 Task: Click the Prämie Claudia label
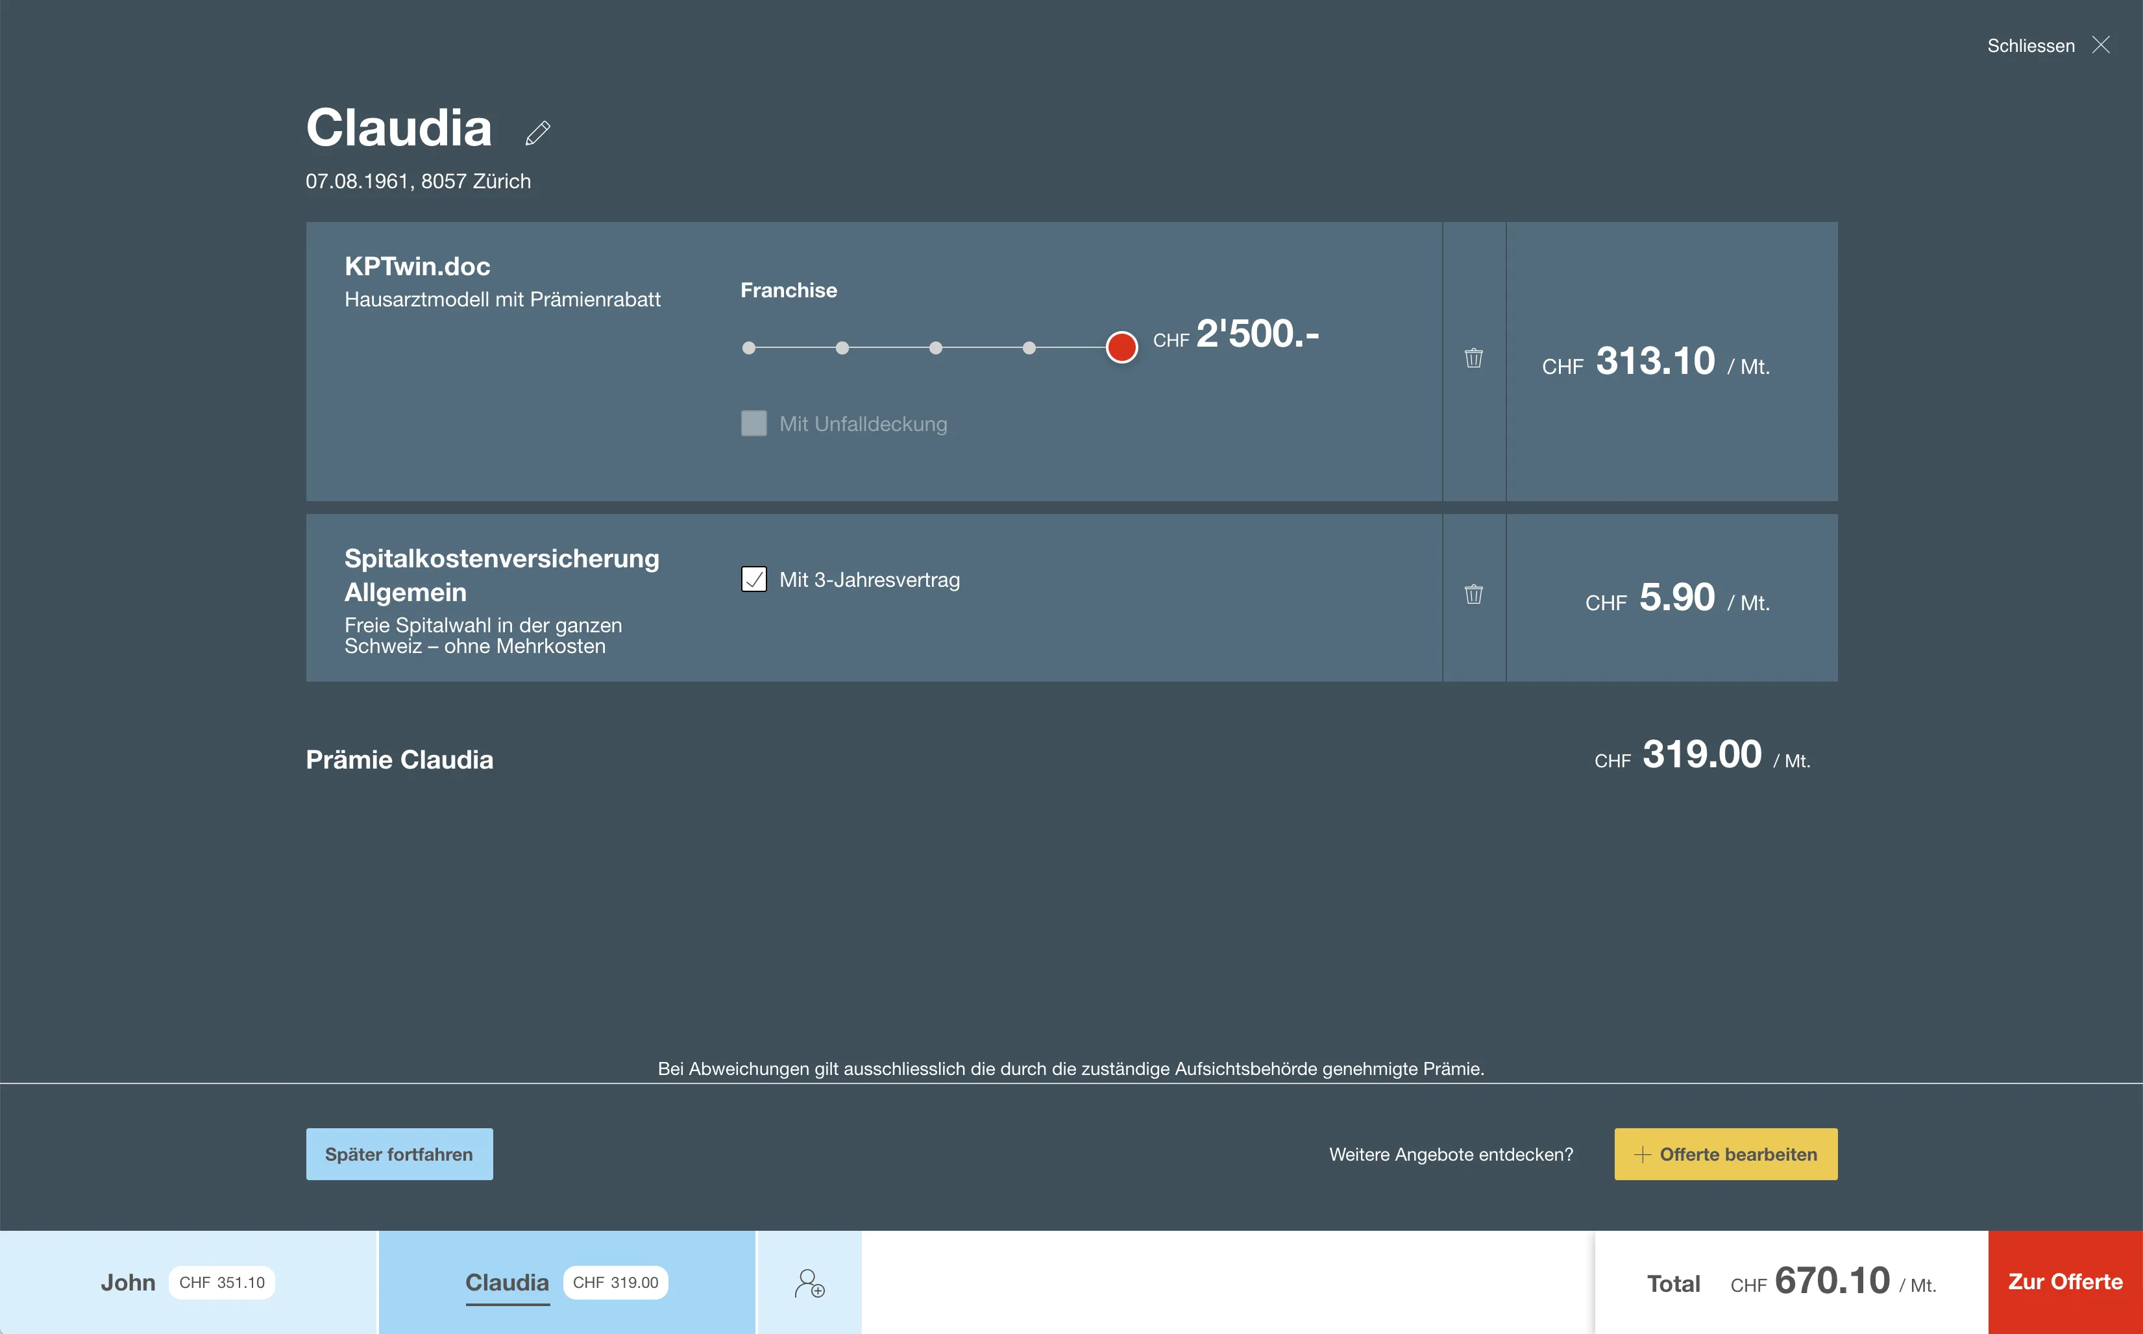[400, 760]
